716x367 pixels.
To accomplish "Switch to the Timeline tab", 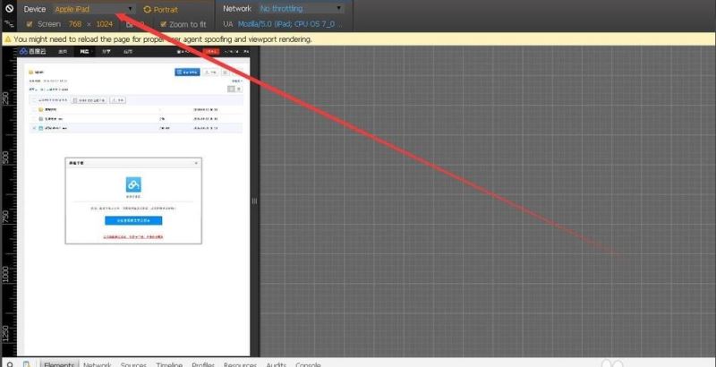I will [169, 364].
